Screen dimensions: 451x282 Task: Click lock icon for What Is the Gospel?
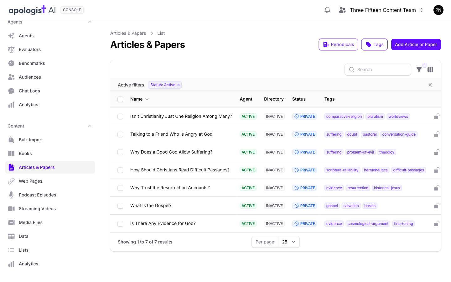[x=436, y=206]
